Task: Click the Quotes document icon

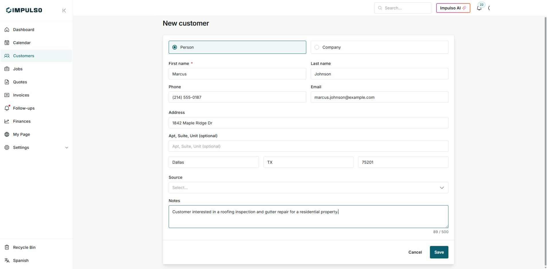Action: (7, 82)
